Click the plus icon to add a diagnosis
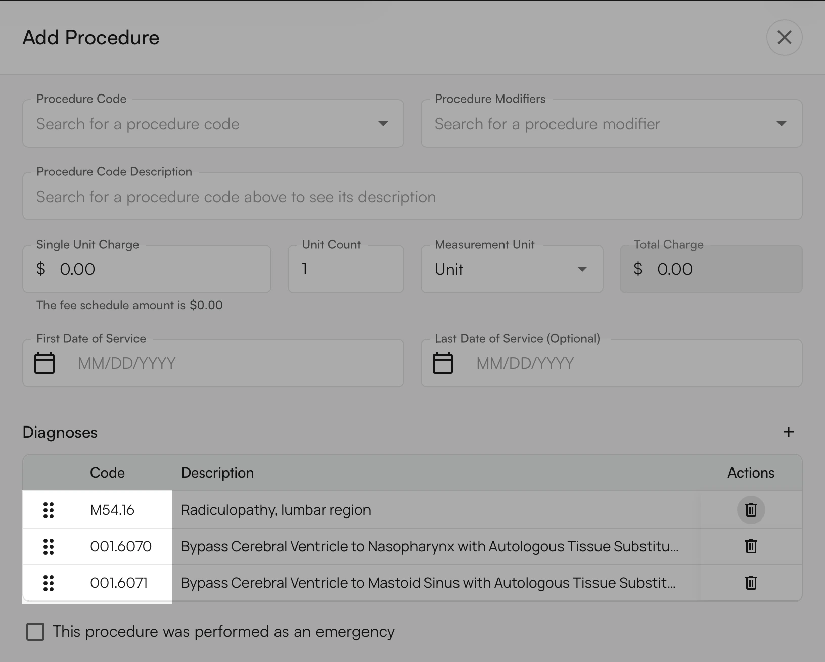The width and height of the screenshot is (825, 662). click(x=788, y=432)
